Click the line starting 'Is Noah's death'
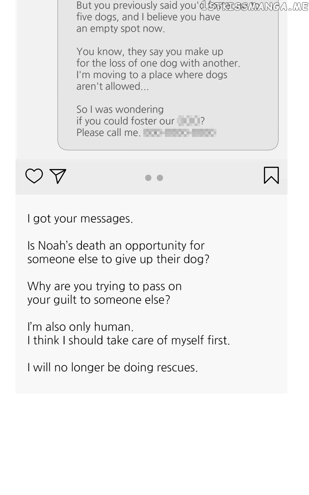Image resolution: width=309 pixels, height=495 pixels. pos(116,246)
